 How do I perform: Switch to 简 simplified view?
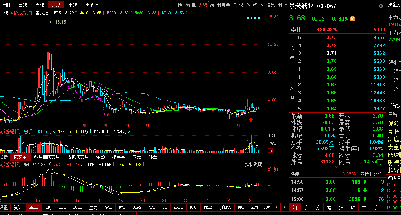point(212,5)
